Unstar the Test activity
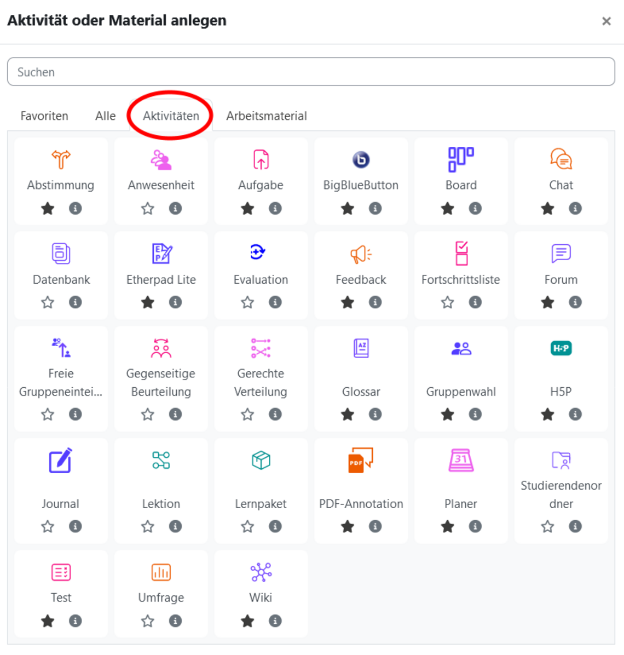The image size is (624, 655). 48,621
